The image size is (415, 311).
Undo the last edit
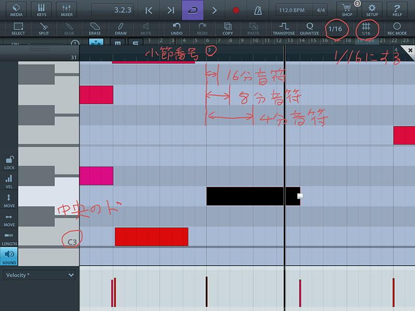coord(176,29)
